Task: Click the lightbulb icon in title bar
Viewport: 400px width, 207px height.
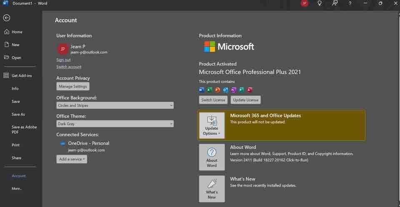Action: 319,3
